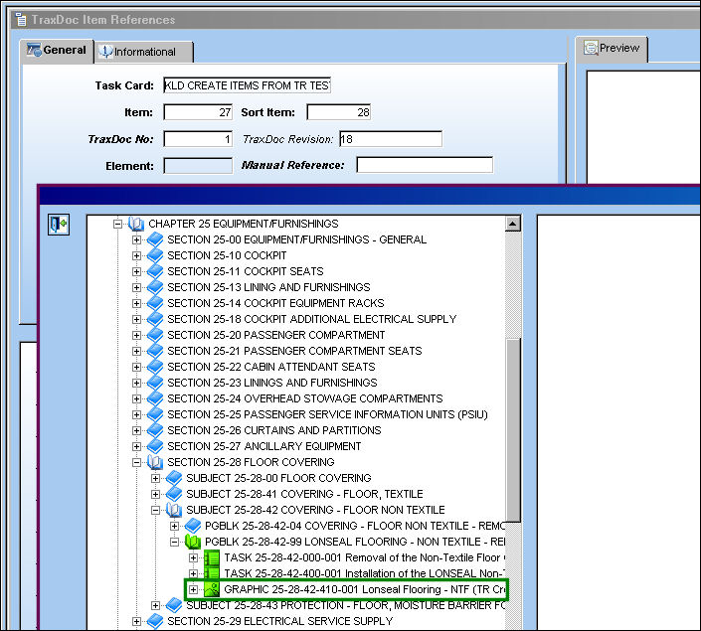This screenshot has height=631, width=701.
Task: Click the exit door icon beside the tree
Action: click(59, 224)
